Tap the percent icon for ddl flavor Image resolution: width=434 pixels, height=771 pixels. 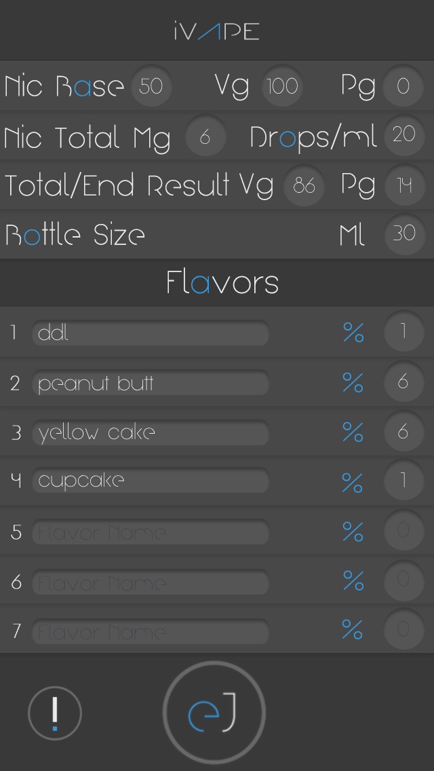[353, 333]
